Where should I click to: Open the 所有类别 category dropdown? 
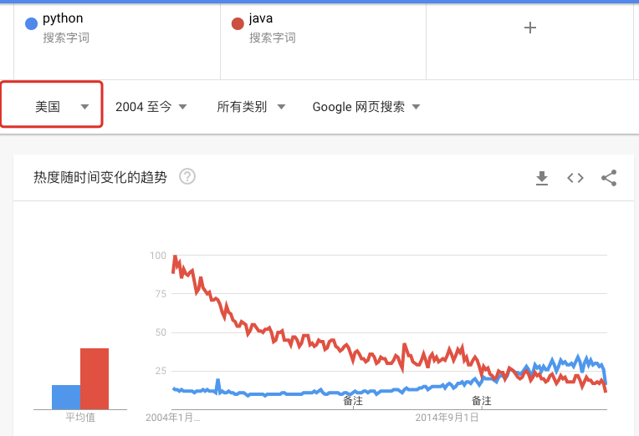(251, 107)
